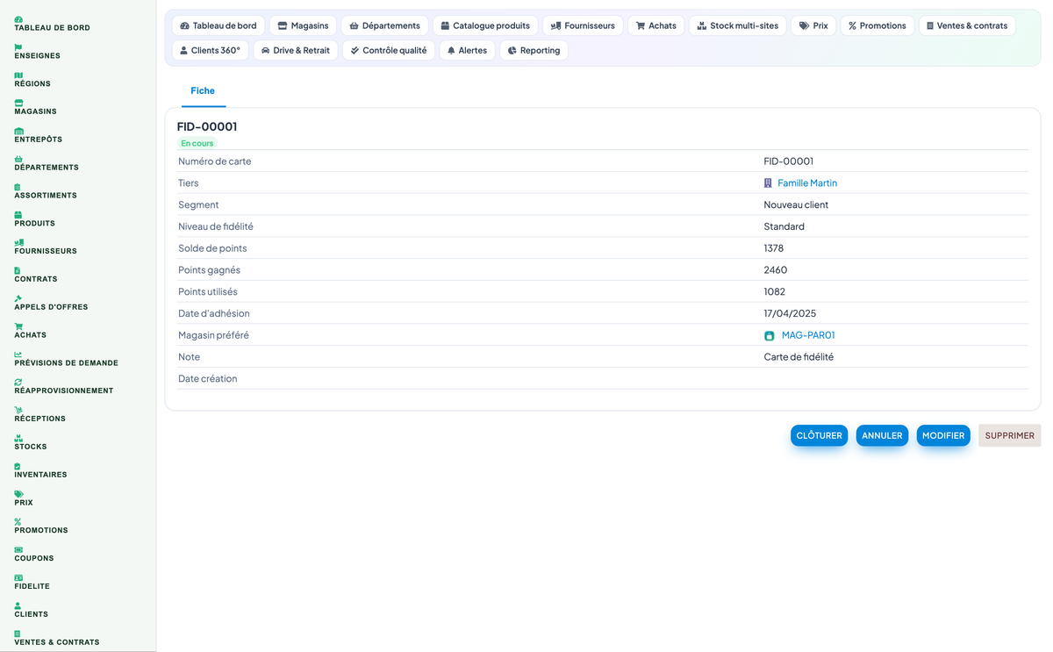Click the Clôturer button
Image resolution: width=1053 pixels, height=652 pixels.
pyautogui.click(x=819, y=435)
